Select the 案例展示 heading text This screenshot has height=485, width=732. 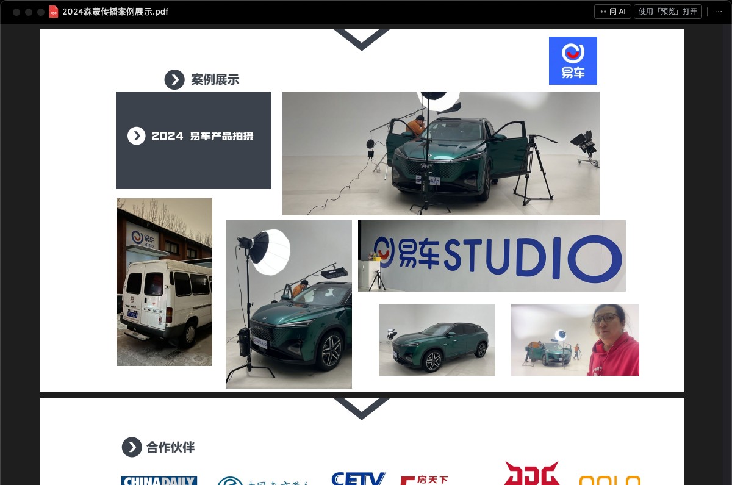point(215,79)
